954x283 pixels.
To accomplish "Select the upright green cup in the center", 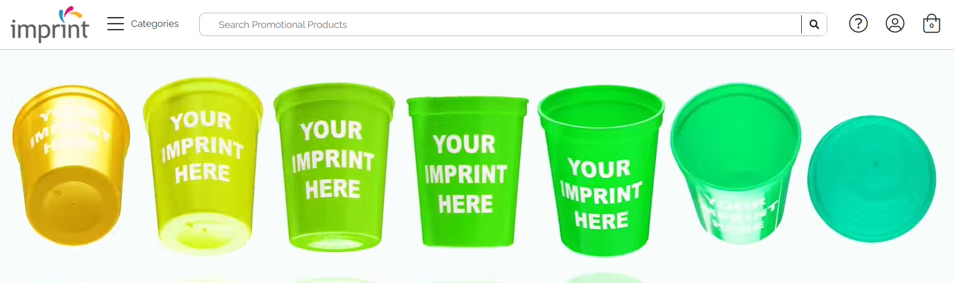I will click(467, 172).
